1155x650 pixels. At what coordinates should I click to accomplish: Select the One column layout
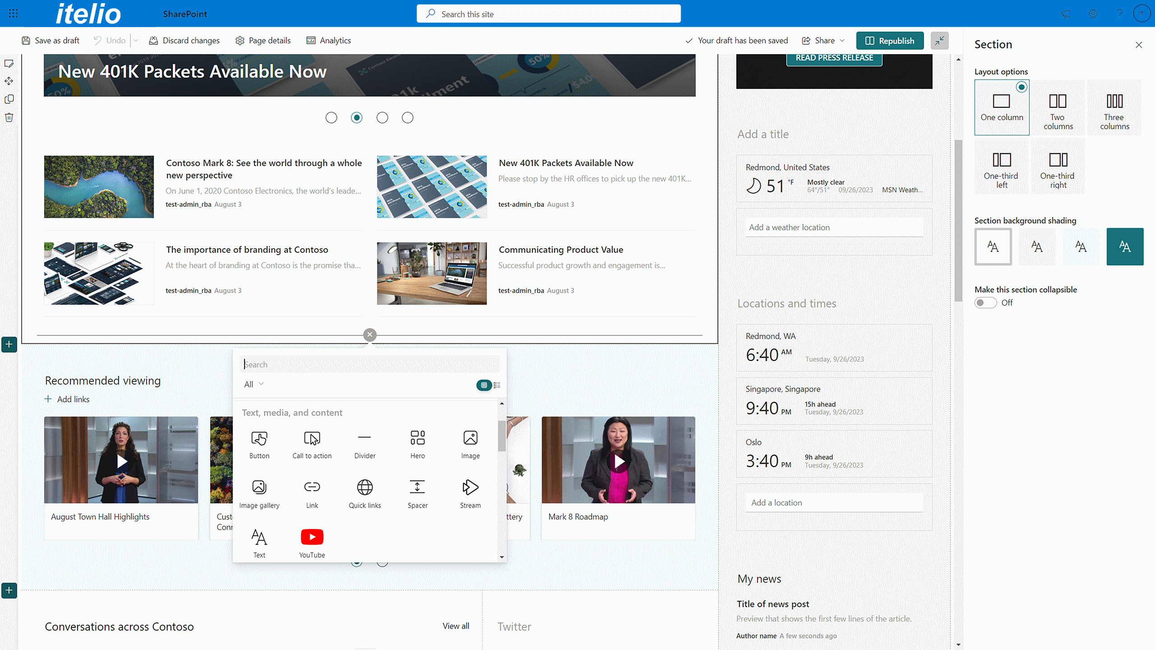tap(1002, 107)
